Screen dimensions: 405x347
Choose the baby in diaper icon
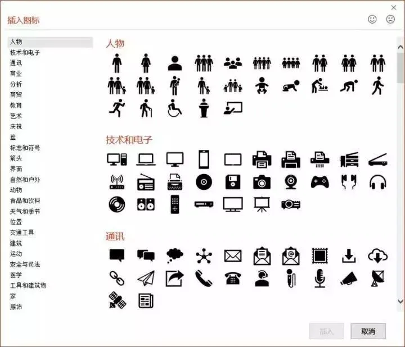tap(262, 85)
